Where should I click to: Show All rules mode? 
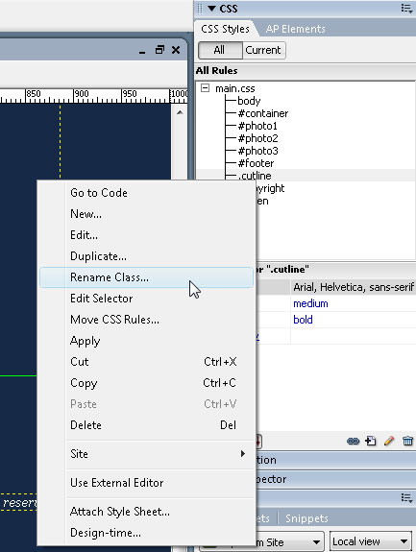(x=220, y=50)
